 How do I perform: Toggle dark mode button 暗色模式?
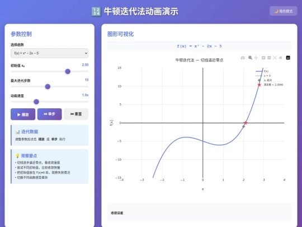coord(284,11)
